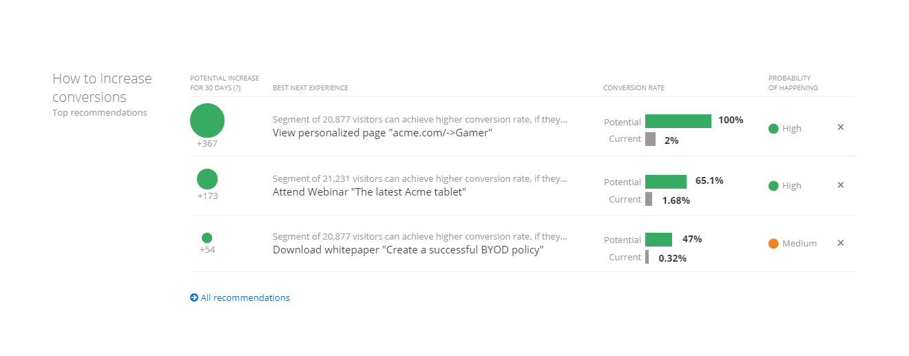Click the Probability of Happening column header
The width and height of the screenshot is (909, 356).
tap(793, 83)
